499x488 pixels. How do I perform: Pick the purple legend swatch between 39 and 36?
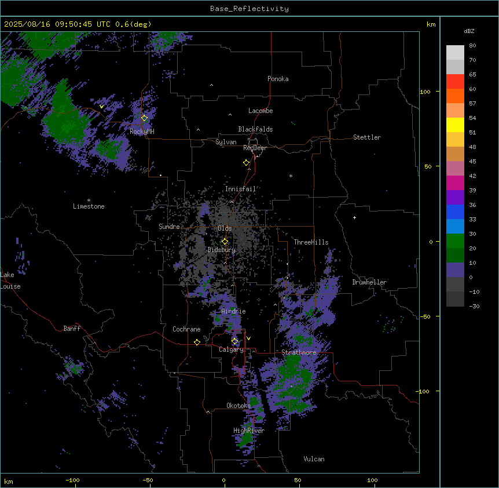pos(455,198)
